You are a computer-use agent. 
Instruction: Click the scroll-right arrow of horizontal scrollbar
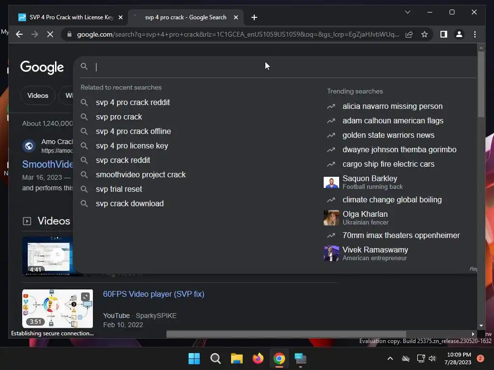(473, 334)
